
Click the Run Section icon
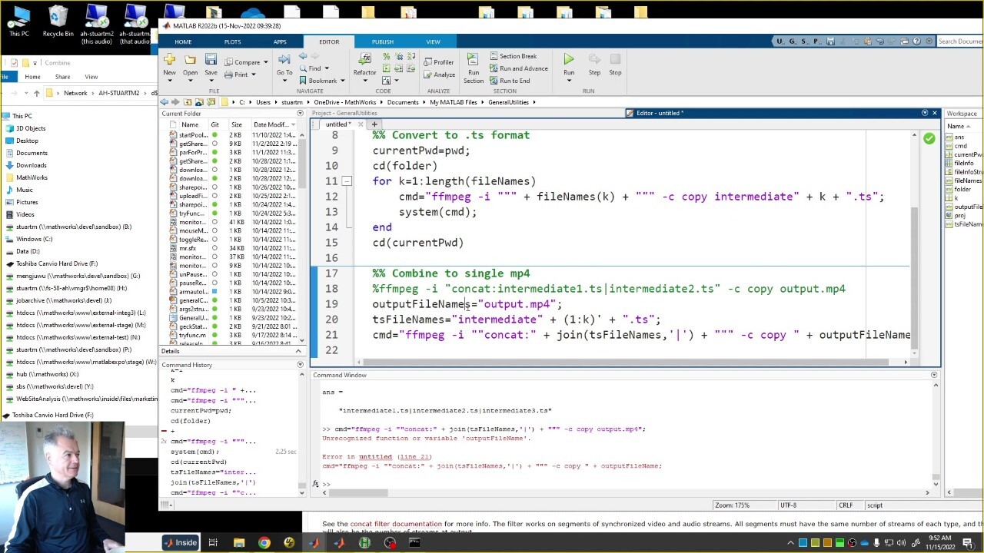pos(474,60)
